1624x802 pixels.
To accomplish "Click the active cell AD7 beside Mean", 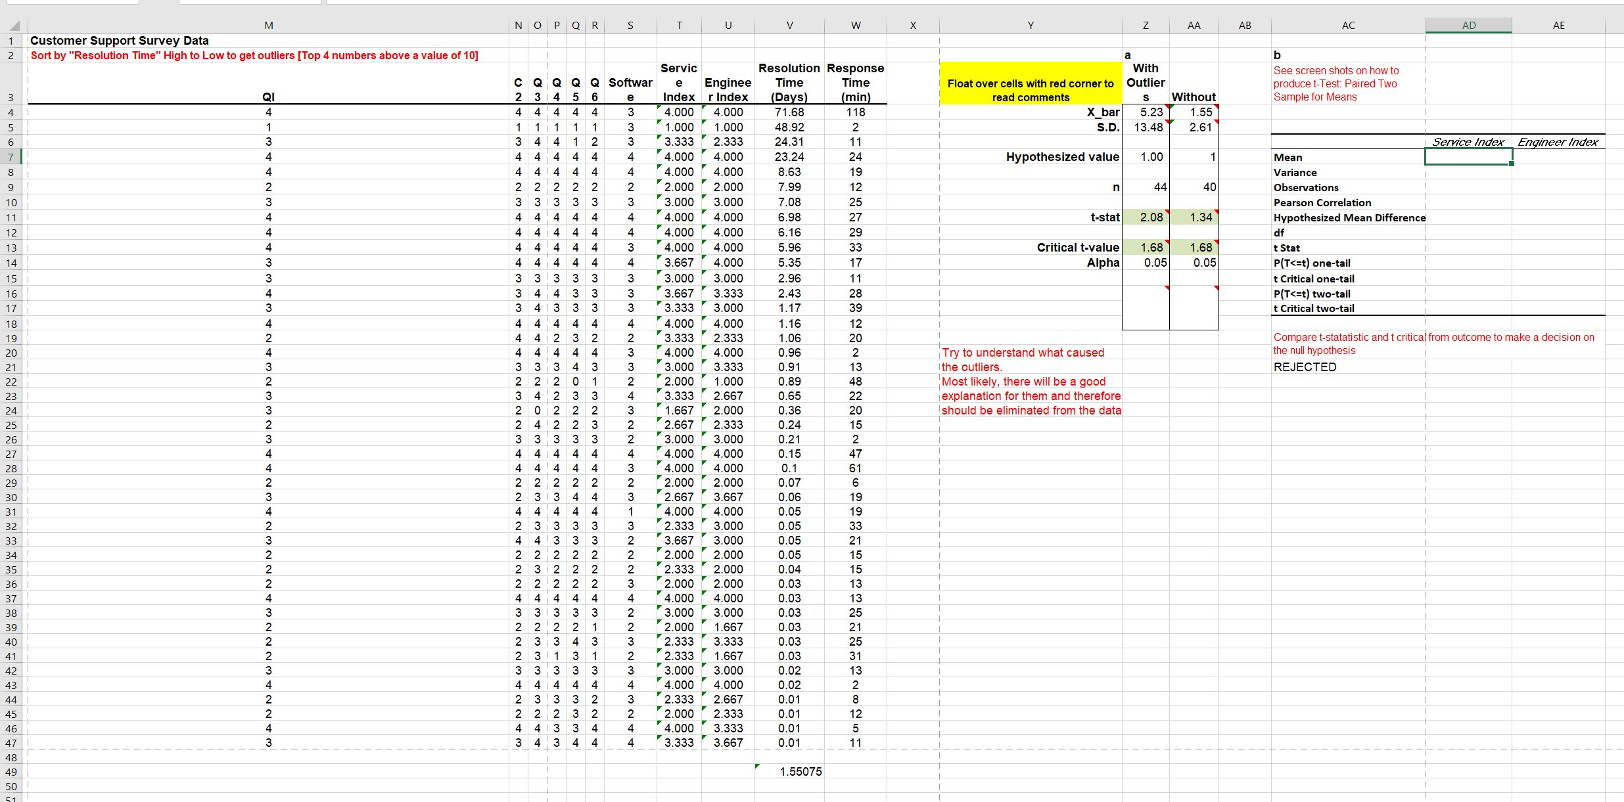I will tap(1469, 157).
